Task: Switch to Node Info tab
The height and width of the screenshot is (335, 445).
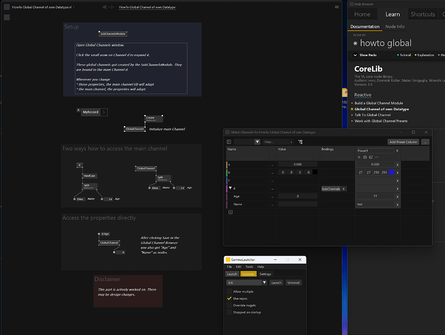Action: pos(395,27)
